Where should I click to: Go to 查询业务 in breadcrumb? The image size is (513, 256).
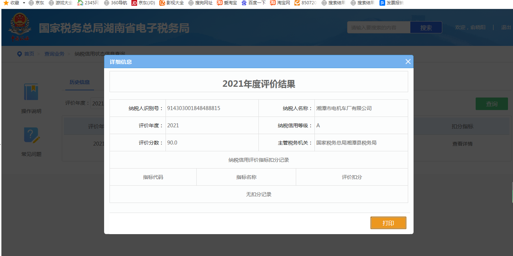coord(54,54)
